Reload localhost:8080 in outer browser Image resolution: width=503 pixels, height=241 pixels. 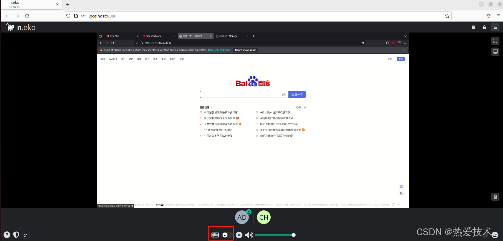click(27, 16)
